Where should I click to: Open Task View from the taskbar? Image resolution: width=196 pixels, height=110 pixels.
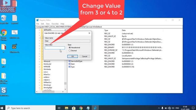coord(59,108)
